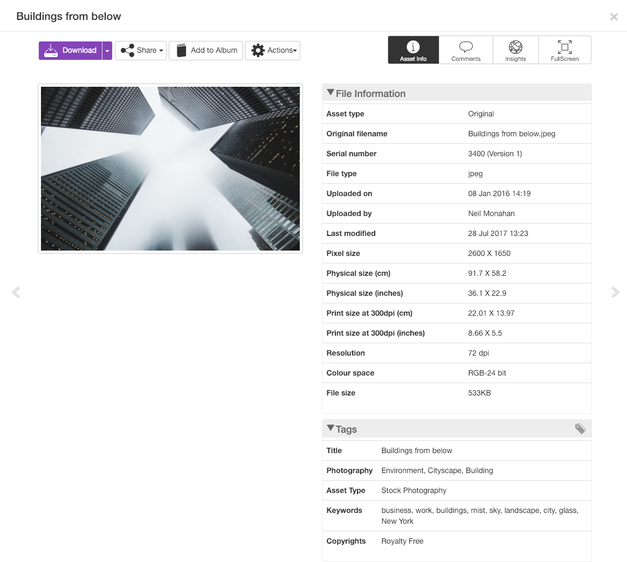Viewport: 627px width, 562px height.
Task: Select the 'Original' asset type value
Action: click(x=481, y=114)
